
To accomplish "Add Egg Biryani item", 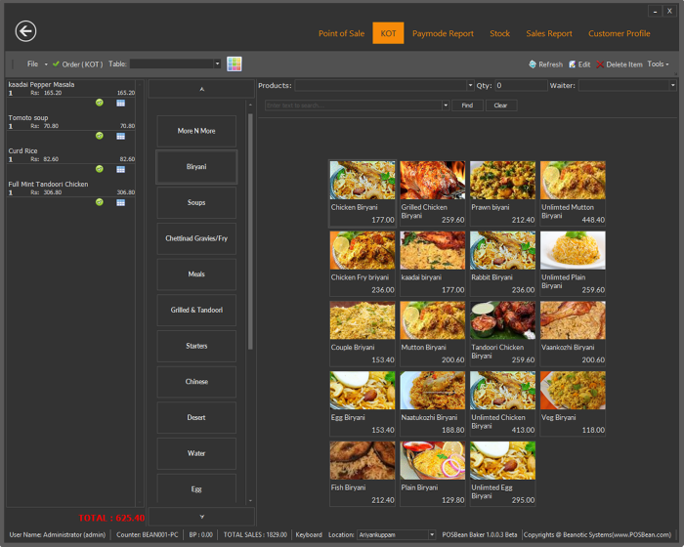I will coord(363,403).
